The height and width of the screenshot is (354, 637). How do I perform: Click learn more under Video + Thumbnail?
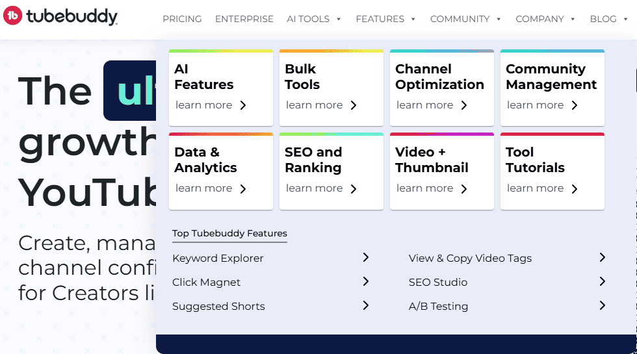425,188
